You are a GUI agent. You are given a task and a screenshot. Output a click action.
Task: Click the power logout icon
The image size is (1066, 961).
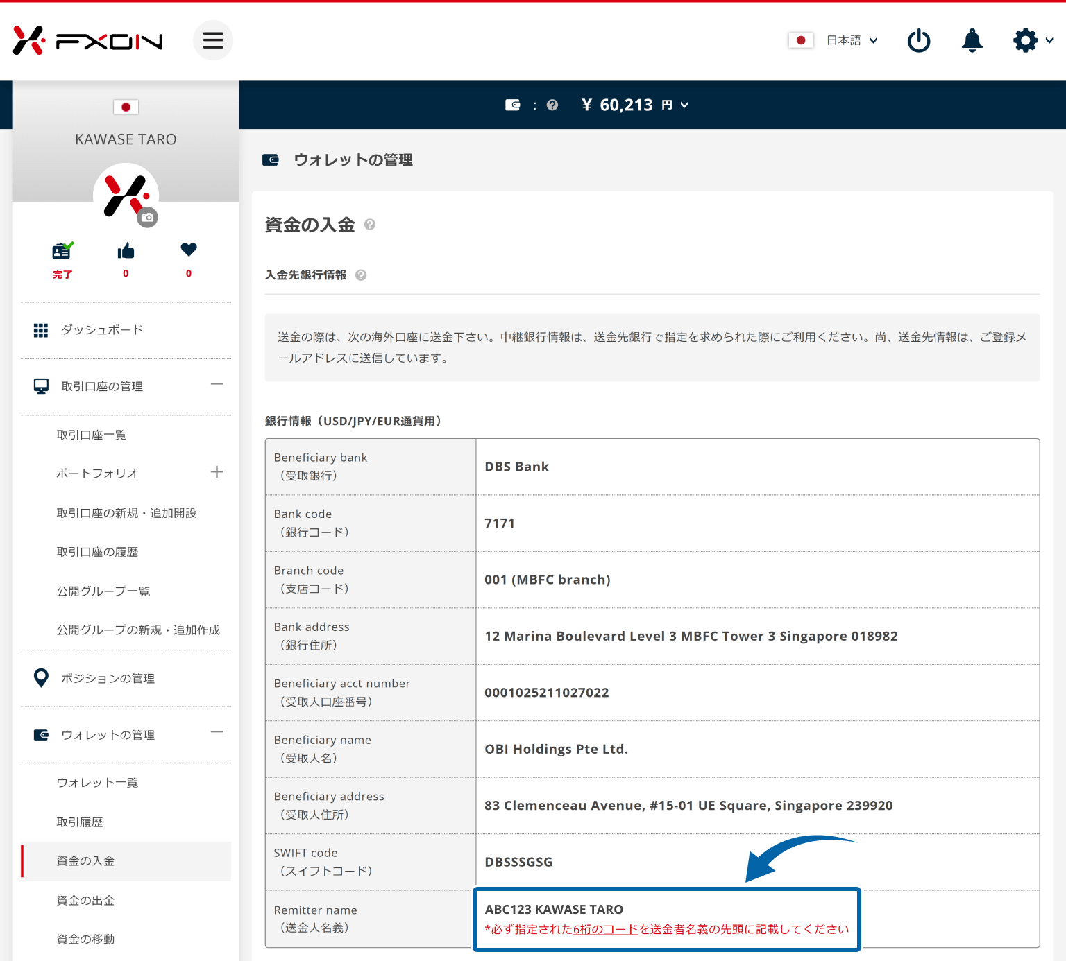[x=919, y=40]
